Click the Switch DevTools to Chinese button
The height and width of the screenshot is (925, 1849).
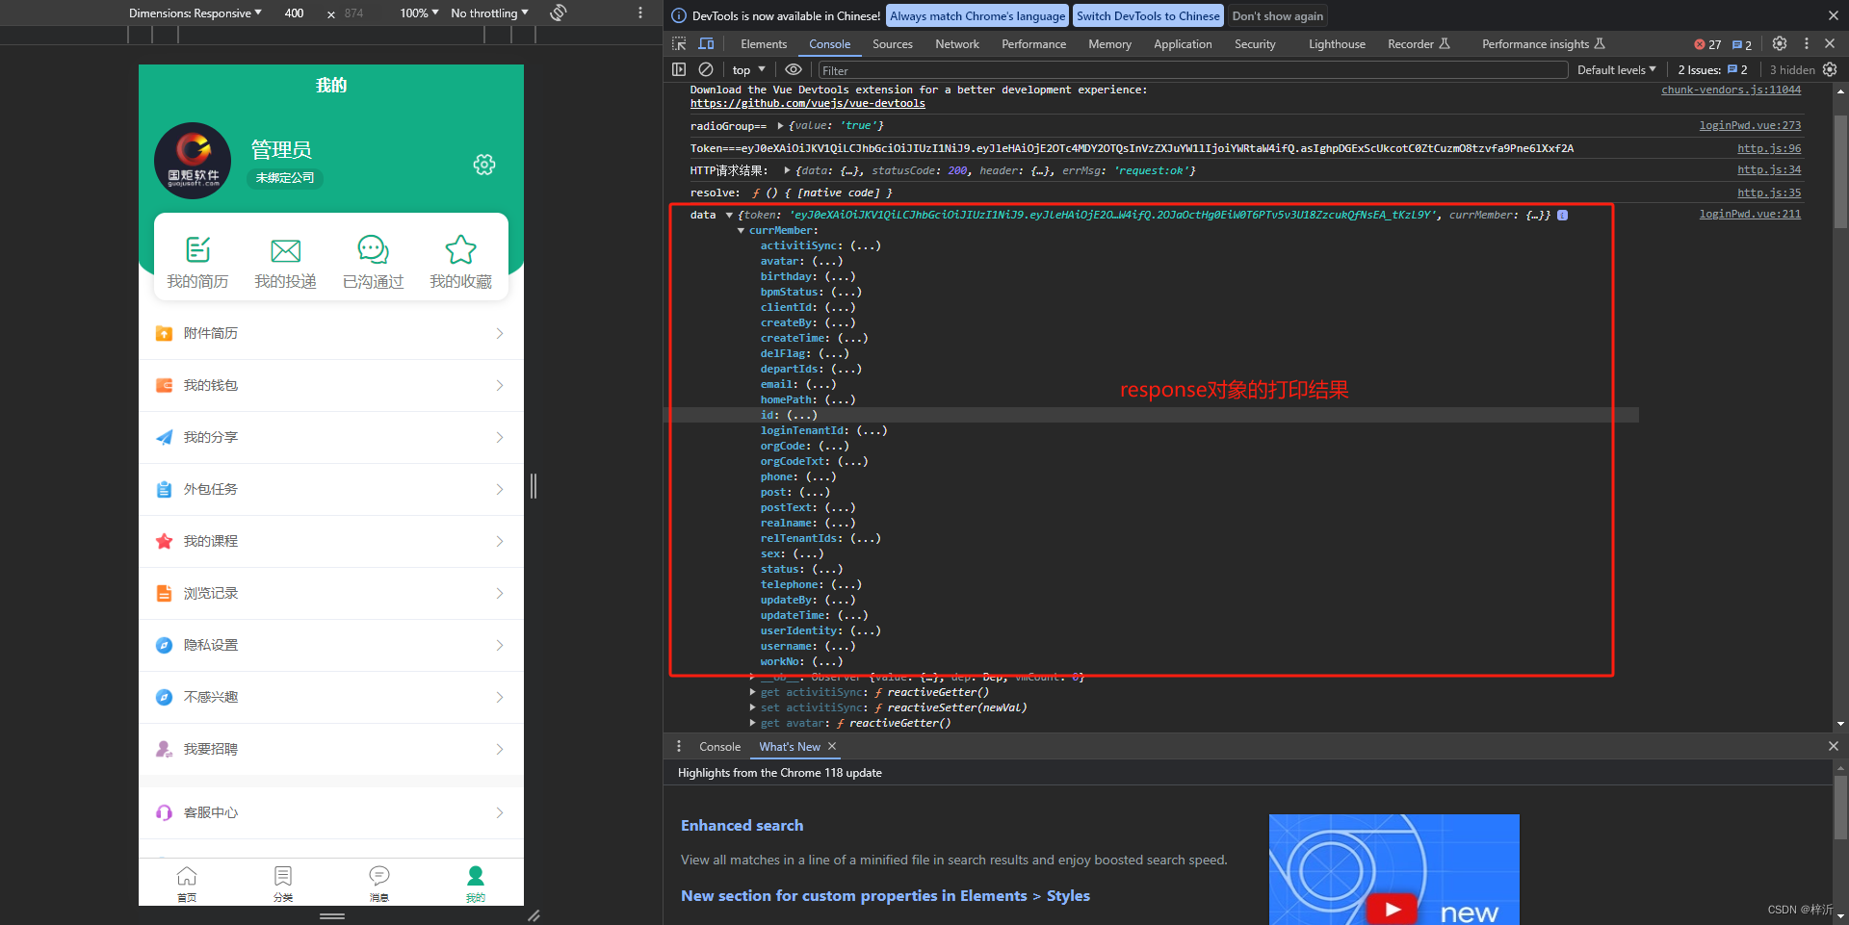(1147, 15)
